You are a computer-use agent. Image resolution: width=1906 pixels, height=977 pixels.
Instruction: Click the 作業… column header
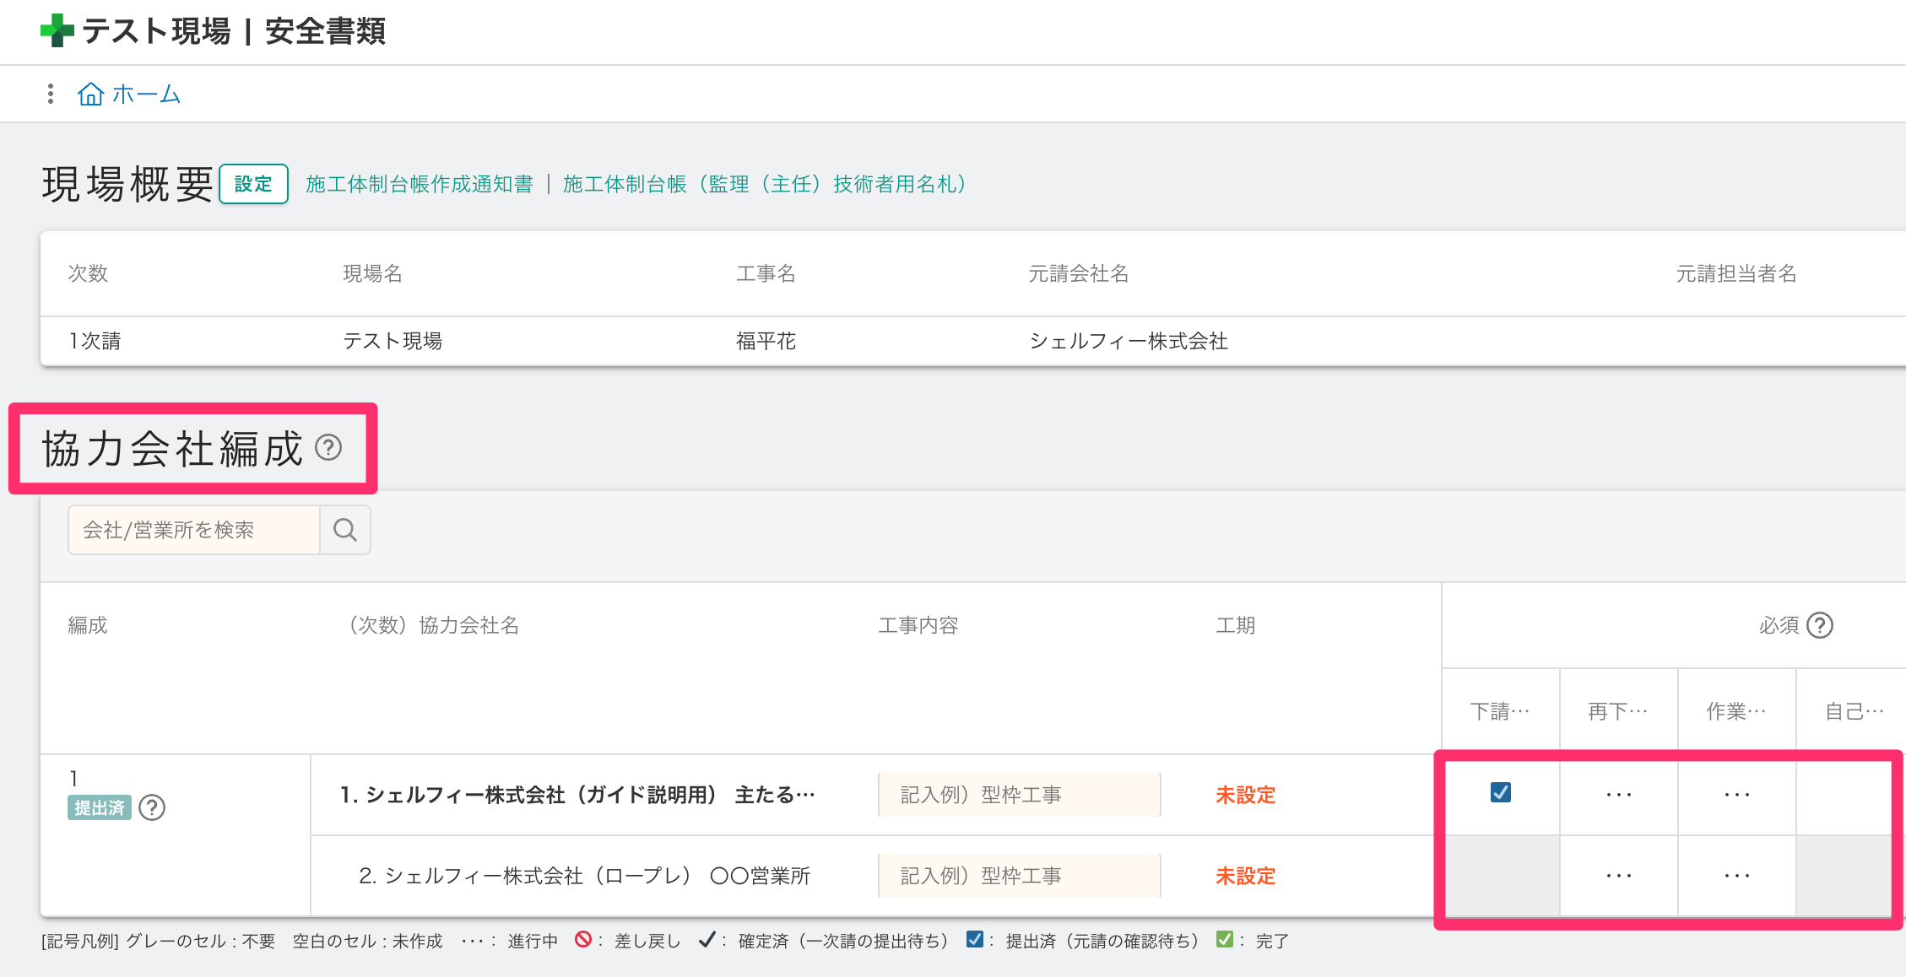pyautogui.click(x=1736, y=711)
